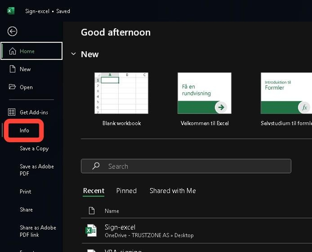Select Share as Adobe PDF link

pos(38,231)
